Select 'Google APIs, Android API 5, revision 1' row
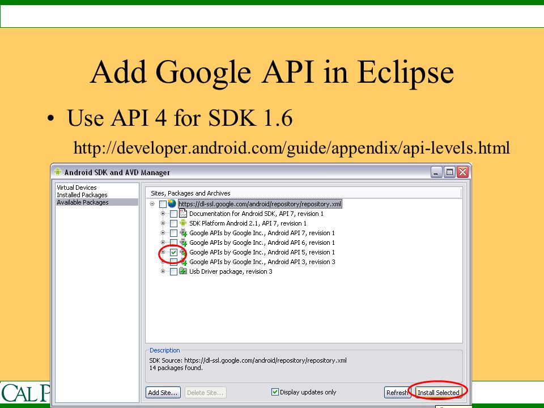 coord(262,252)
